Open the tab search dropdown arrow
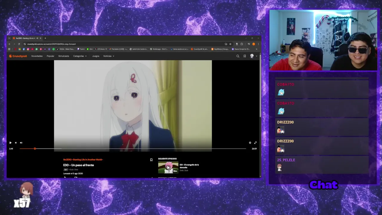Screen dimensions: 382x215 [9, 38]
